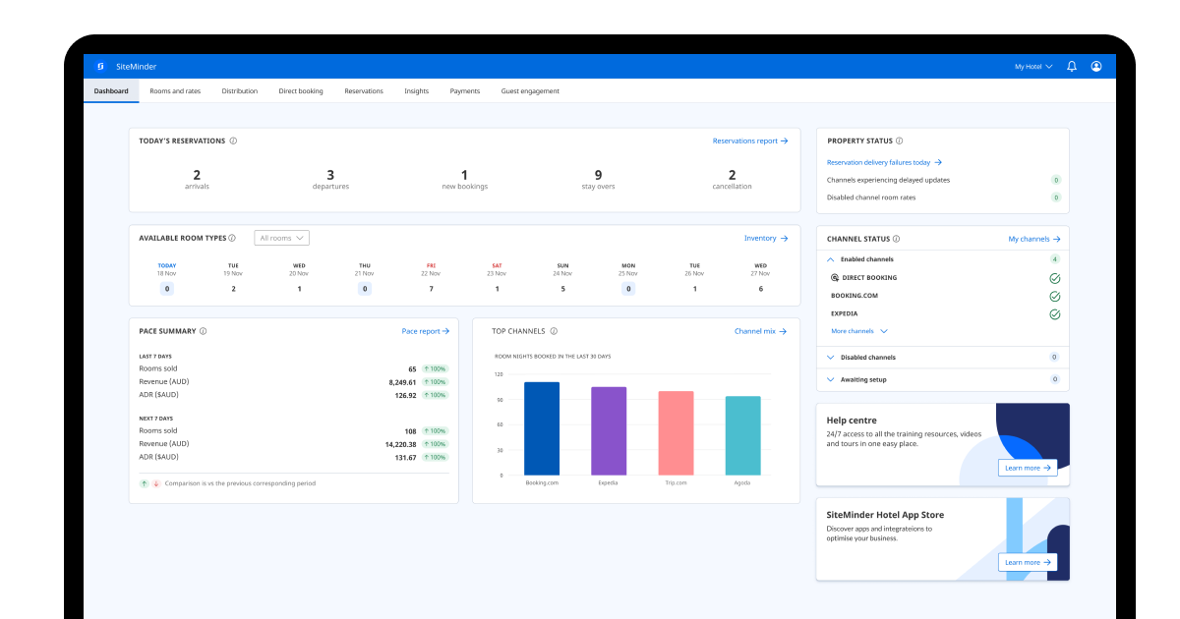
Task: Click the SiteMinder logo icon
Action: click(100, 66)
